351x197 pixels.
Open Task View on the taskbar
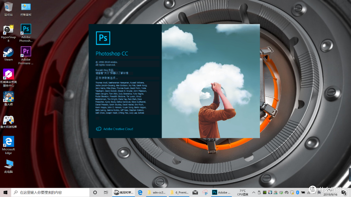point(106,192)
